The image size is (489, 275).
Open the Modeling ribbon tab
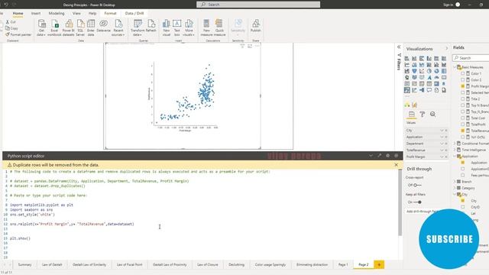[x=57, y=14]
